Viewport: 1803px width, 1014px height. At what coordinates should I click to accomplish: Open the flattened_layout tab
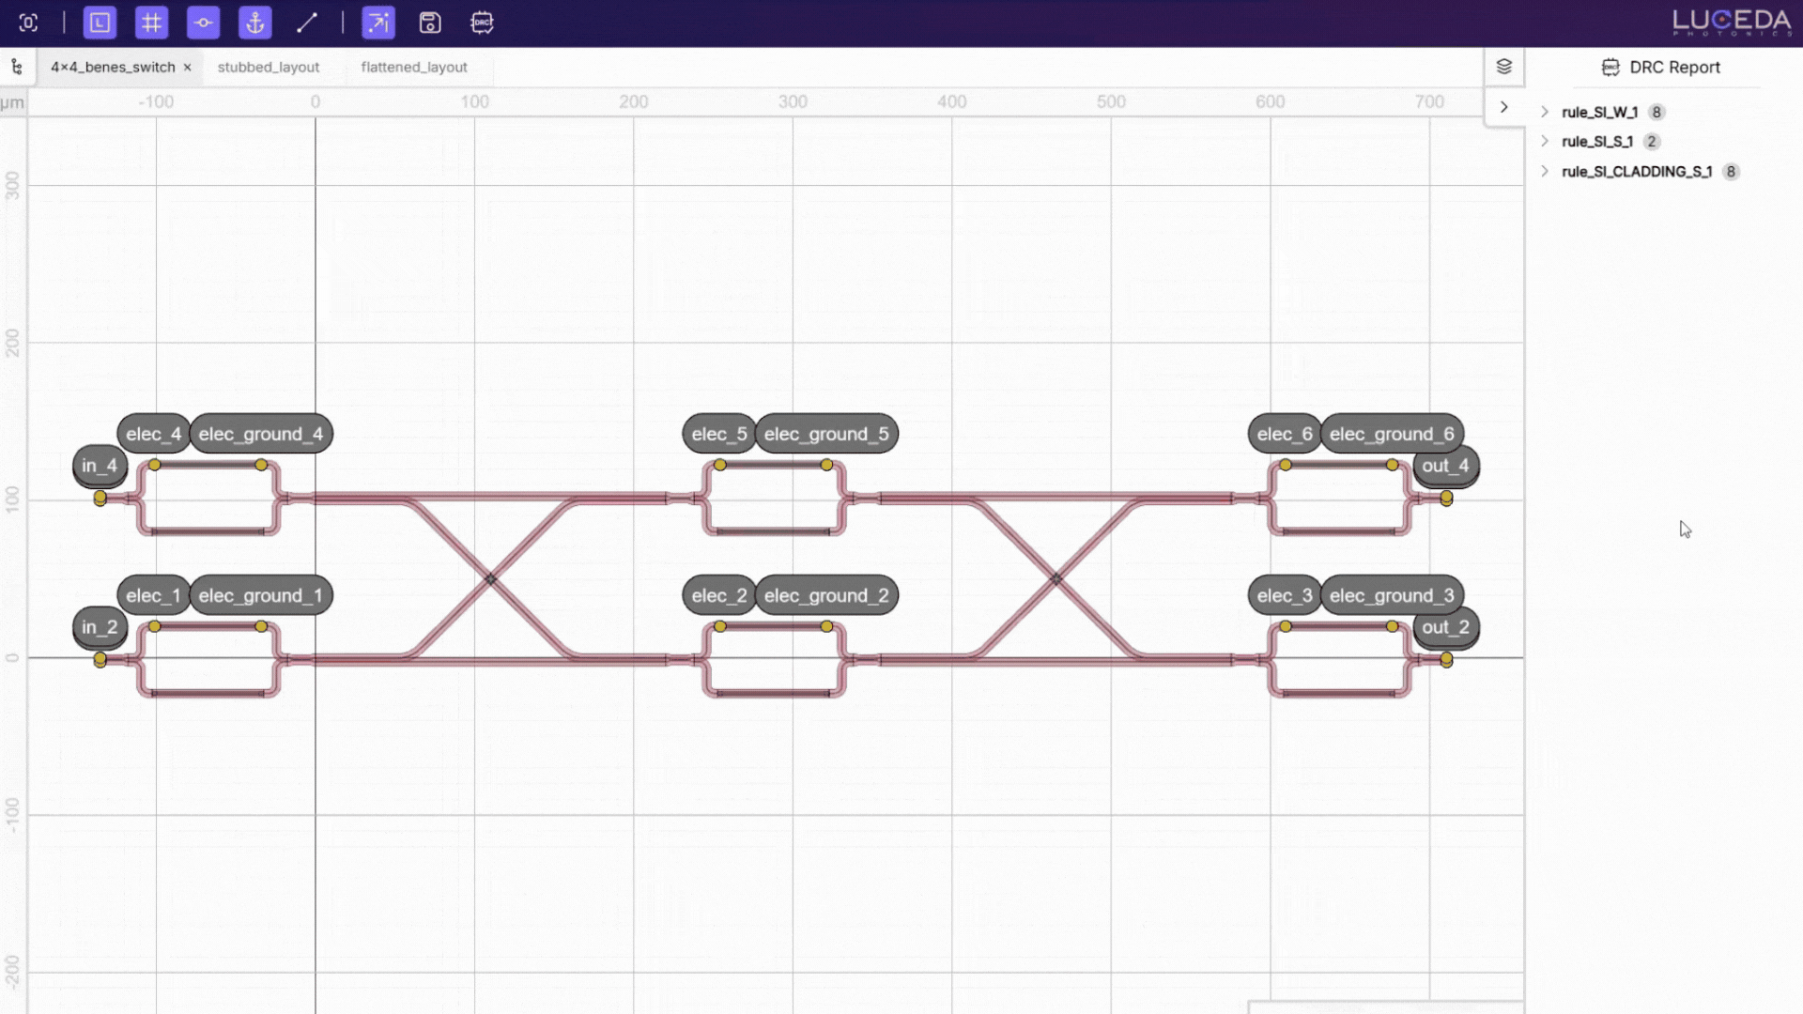(x=413, y=67)
